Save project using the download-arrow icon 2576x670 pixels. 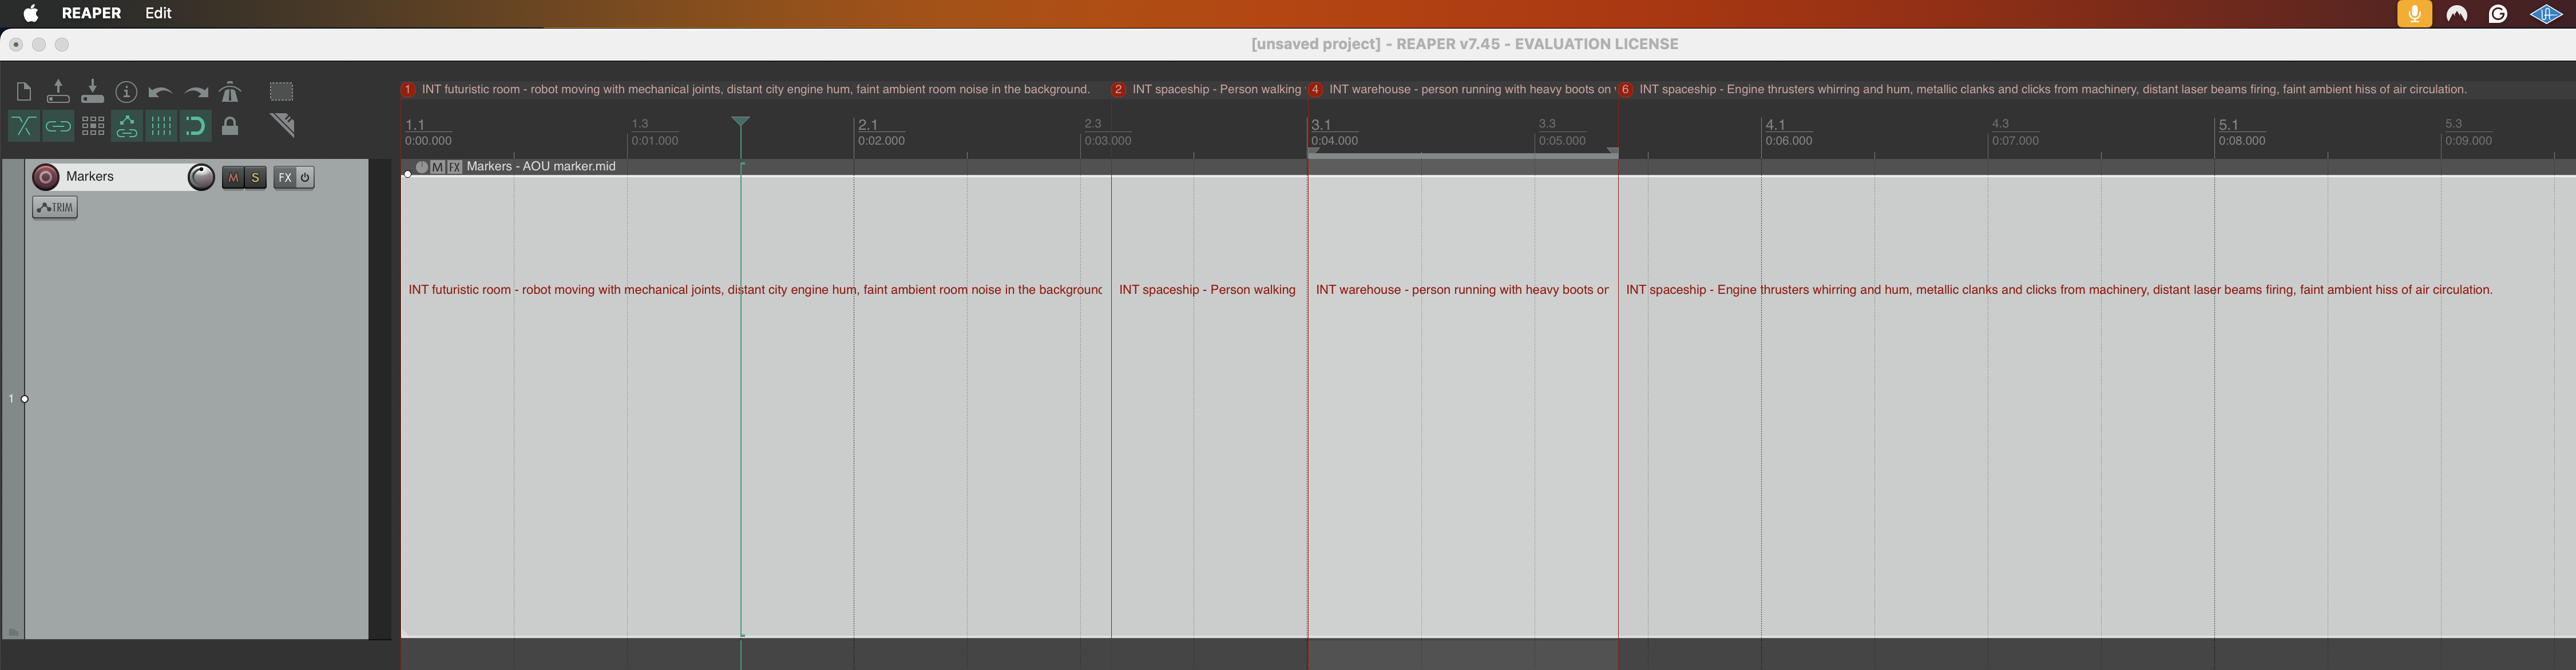92,91
